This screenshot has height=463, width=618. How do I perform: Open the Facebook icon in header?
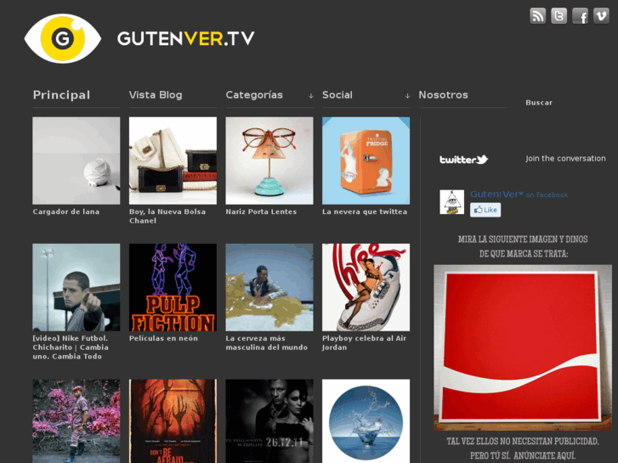tap(580, 16)
